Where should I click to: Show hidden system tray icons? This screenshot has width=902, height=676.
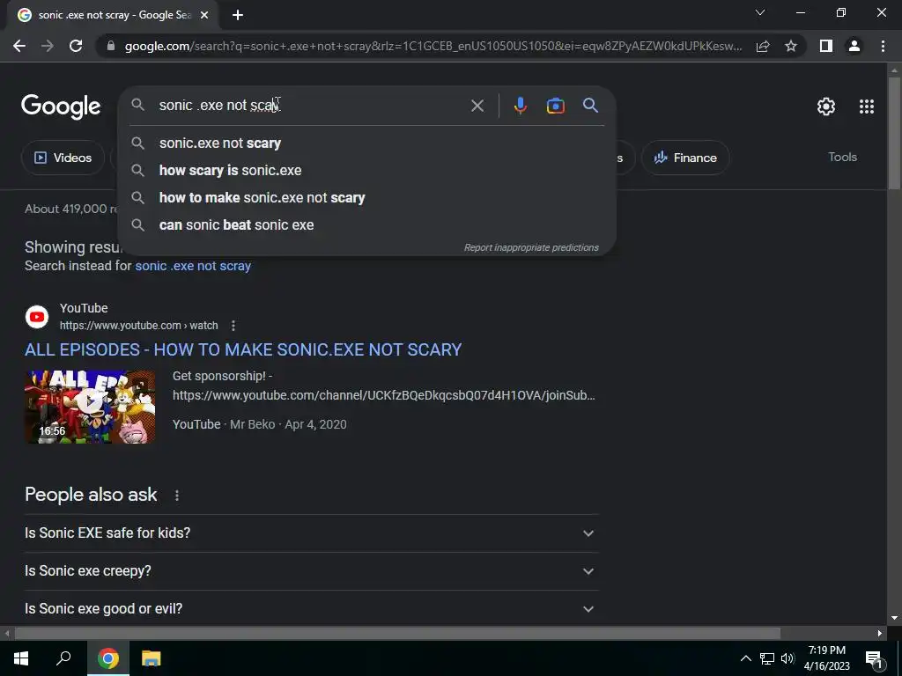745,658
